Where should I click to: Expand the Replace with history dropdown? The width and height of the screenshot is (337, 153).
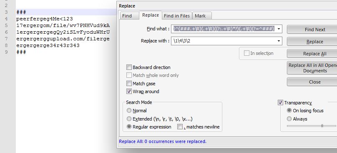pos(279,41)
